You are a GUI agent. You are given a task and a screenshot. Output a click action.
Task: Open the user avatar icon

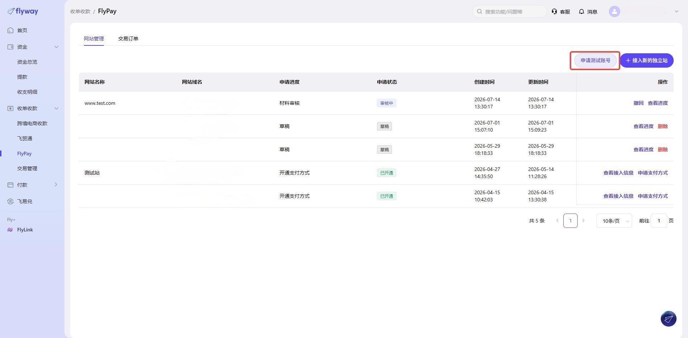[x=615, y=11]
